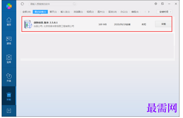Click the publisher company line under software name
Viewport: 183px width, 118px height.
pyautogui.click(x=54, y=26)
